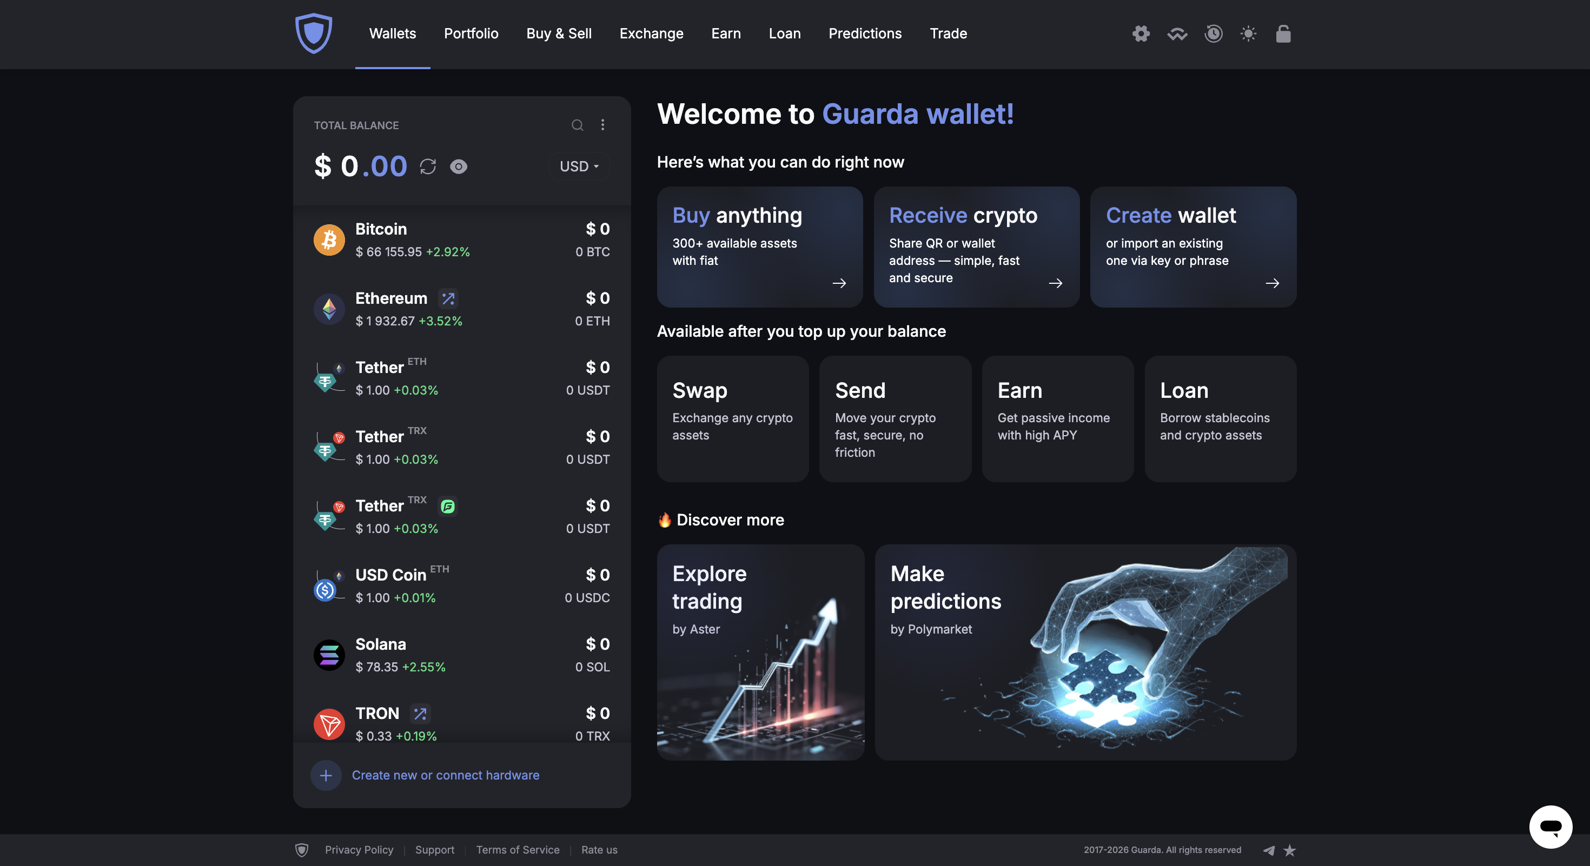Open the three-dot balance menu
Image resolution: width=1590 pixels, height=866 pixels.
[x=602, y=125]
